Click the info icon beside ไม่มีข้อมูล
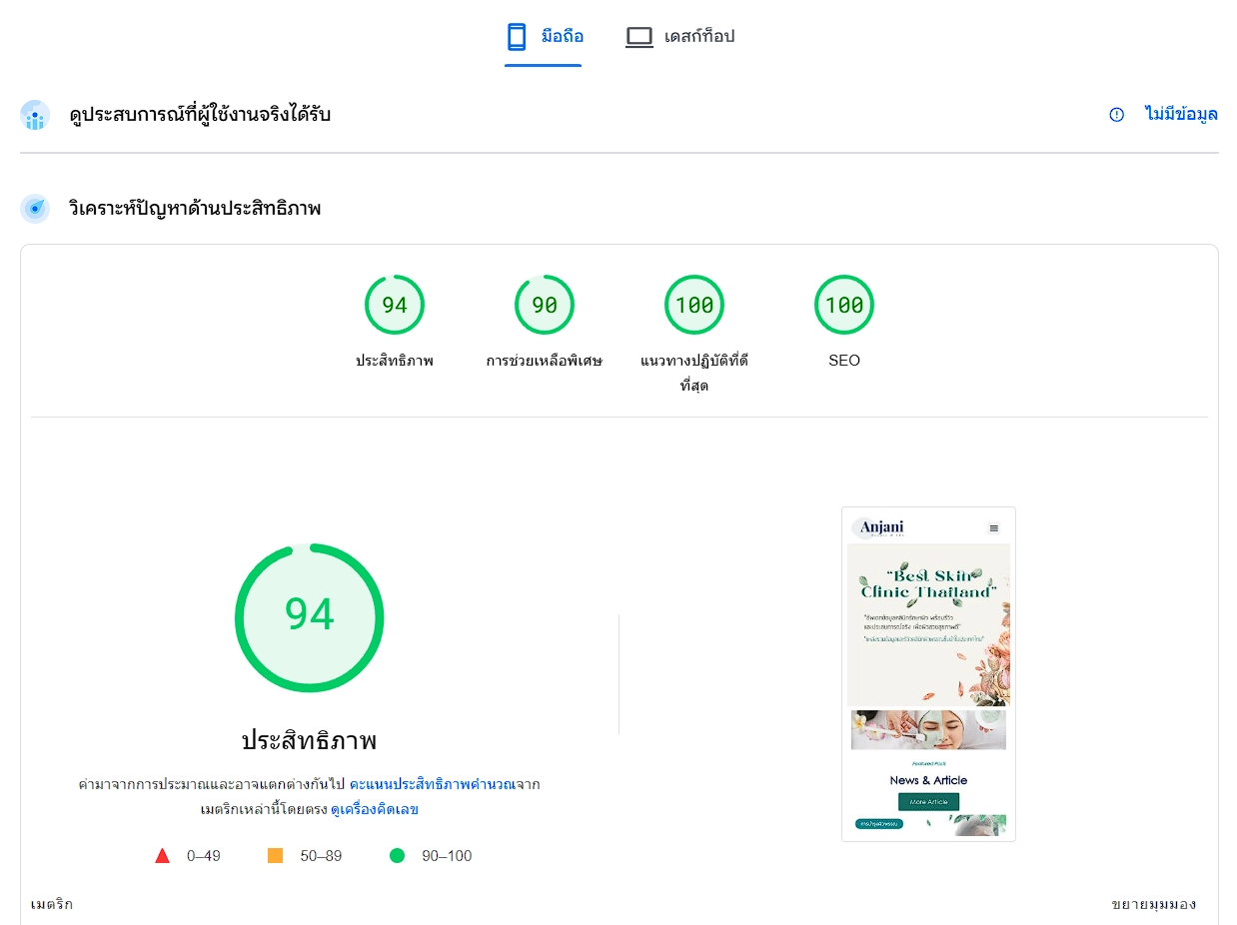This screenshot has height=925, width=1237. [x=1117, y=115]
